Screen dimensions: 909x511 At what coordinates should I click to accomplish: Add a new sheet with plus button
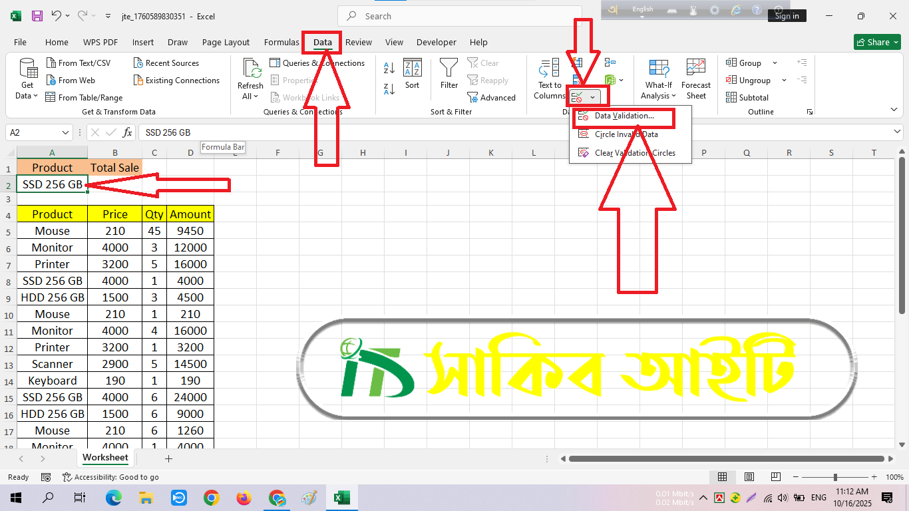[168, 458]
